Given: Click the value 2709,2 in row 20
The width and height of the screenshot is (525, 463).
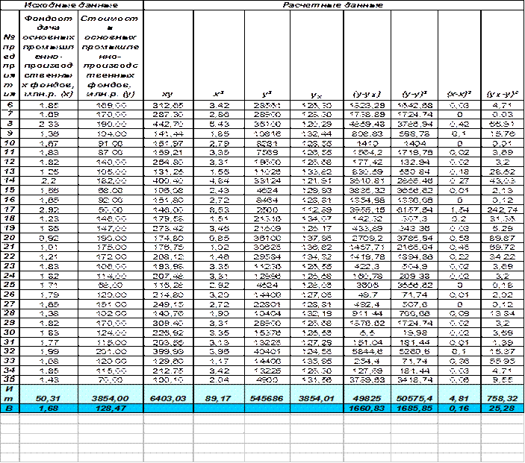Looking at the screenshot, I should coord(367,238).
